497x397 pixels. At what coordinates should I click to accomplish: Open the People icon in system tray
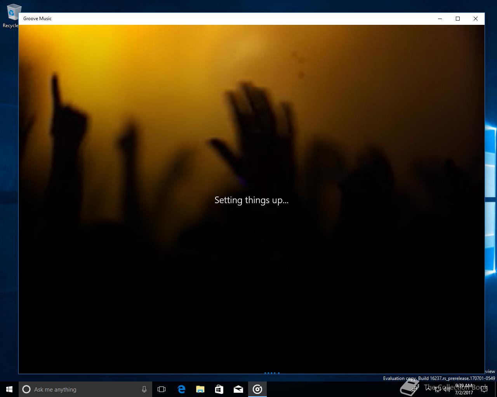coord(414,389)
